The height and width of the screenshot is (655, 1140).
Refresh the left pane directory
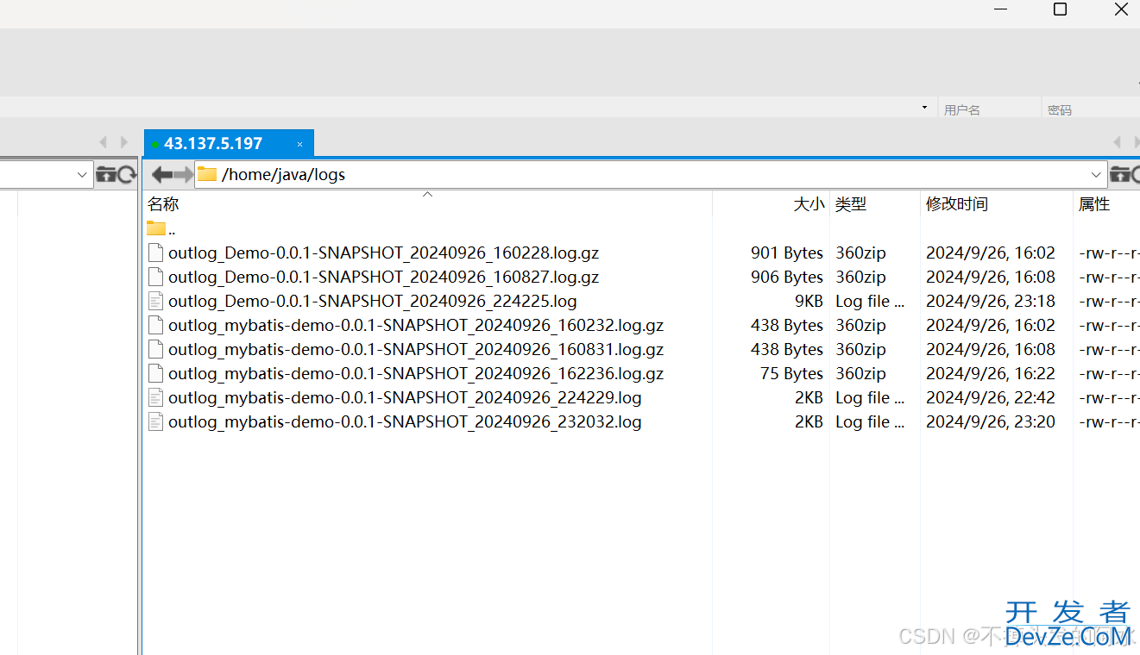click(127, 174)
